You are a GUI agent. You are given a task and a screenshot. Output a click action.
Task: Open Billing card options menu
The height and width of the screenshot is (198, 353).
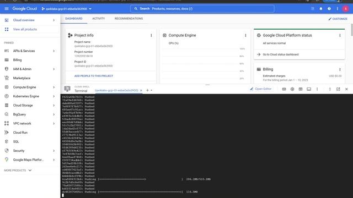tap(340, 70)
